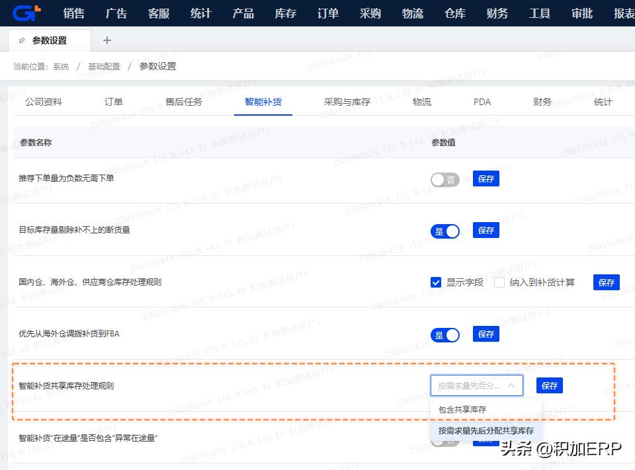The width and height of the screenshot is (635, 470).
Task: Check the 纳入到补货计算 checkbox
Action: [x=499, y=282]
